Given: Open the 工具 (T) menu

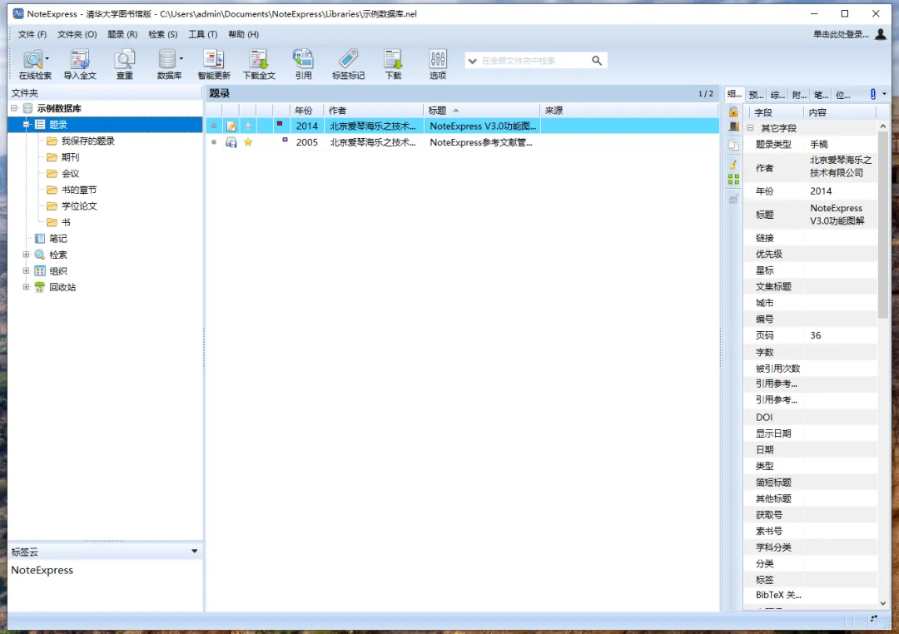Looking at the screenshot, I should click(x=203, y=34).
